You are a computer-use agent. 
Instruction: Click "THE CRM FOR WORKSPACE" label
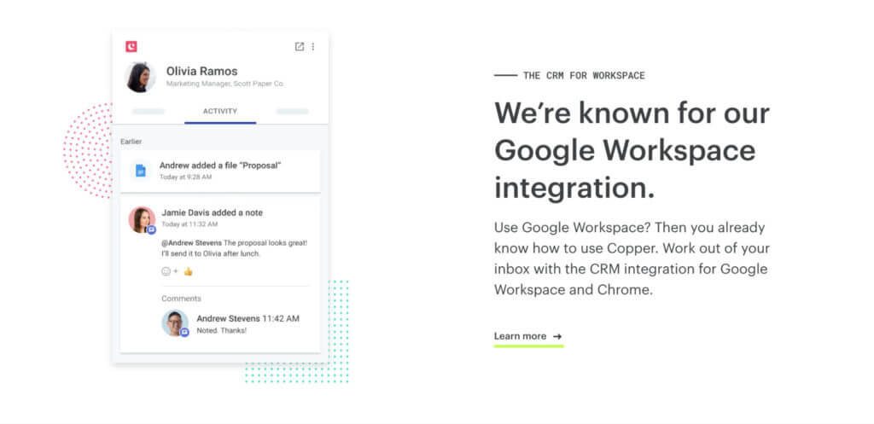[584, 76]
